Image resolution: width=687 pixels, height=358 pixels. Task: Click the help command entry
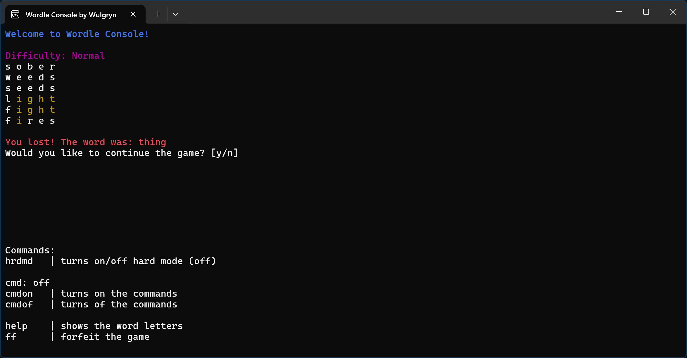coord(94,326)
